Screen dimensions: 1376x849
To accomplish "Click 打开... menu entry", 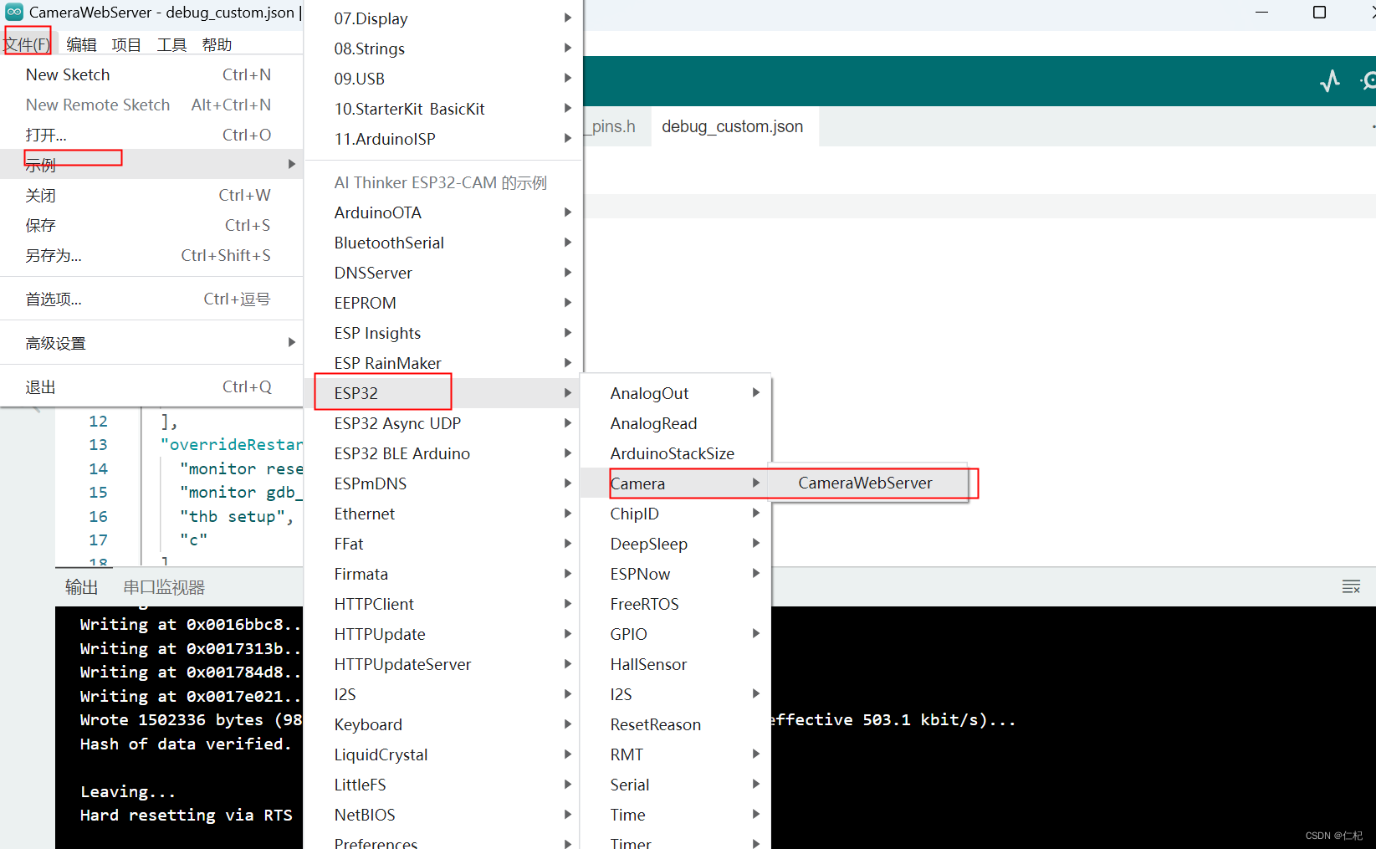I will pyautogui.click(x=151, y=135).
